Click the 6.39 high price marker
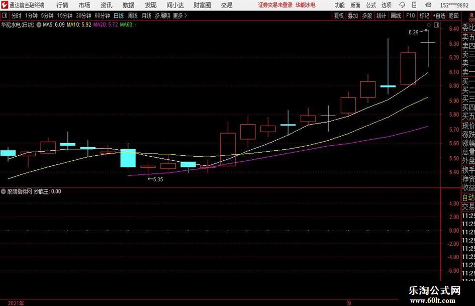The height and width of the screenshot is (306, 475). 417,32
